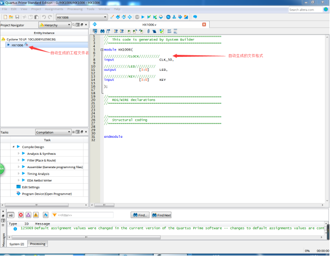This screenshot has height=256, width=330.
Task: Click search magnifier in Project Navigator
Action: point(73,25)
